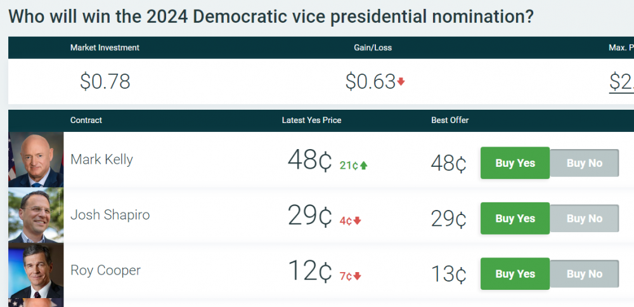Click the red arrow next to $0.63
Viewport: 634px width, 307px height.
pyautogui.click(x=401, y=82)
